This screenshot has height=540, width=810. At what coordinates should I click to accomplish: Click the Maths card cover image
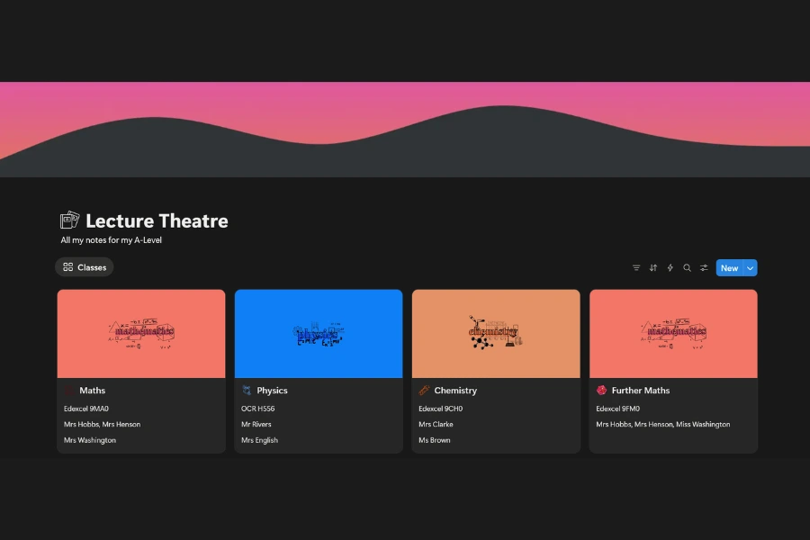coord(141,333)
